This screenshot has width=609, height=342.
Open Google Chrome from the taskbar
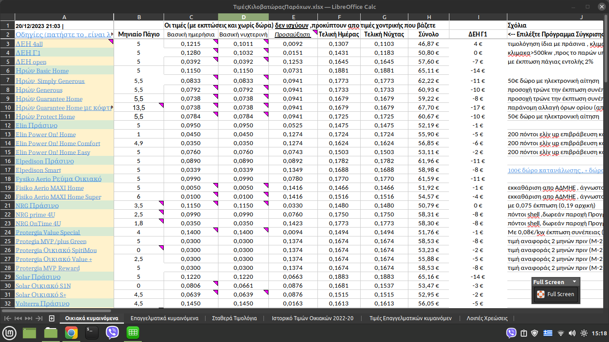click(x=71, y=333)
